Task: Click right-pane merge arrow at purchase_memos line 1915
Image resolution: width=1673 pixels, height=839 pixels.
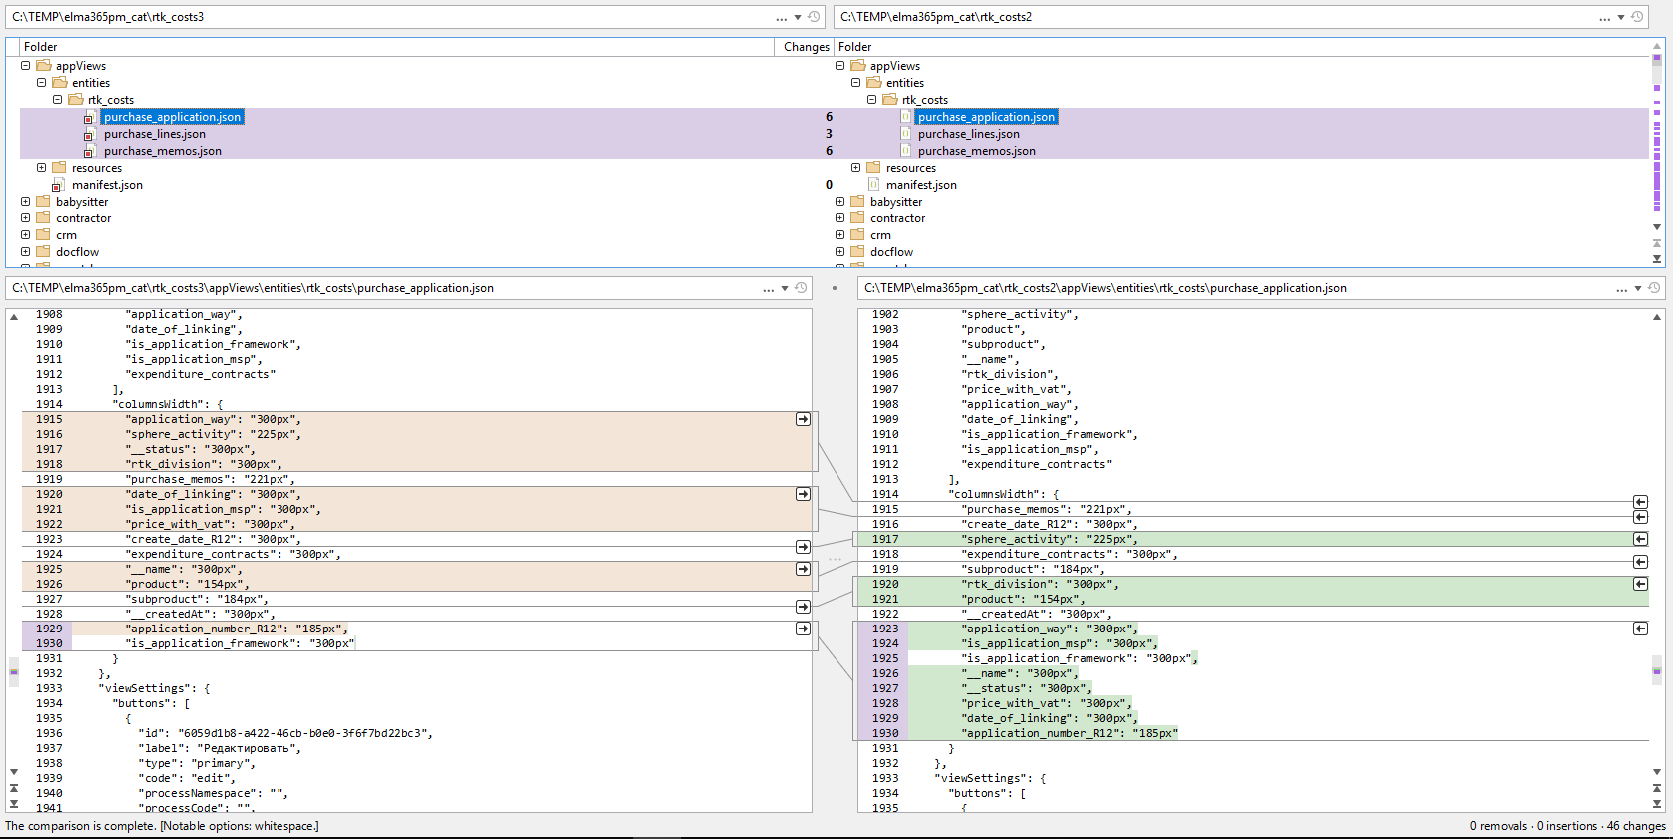Action: point(1640,502)
